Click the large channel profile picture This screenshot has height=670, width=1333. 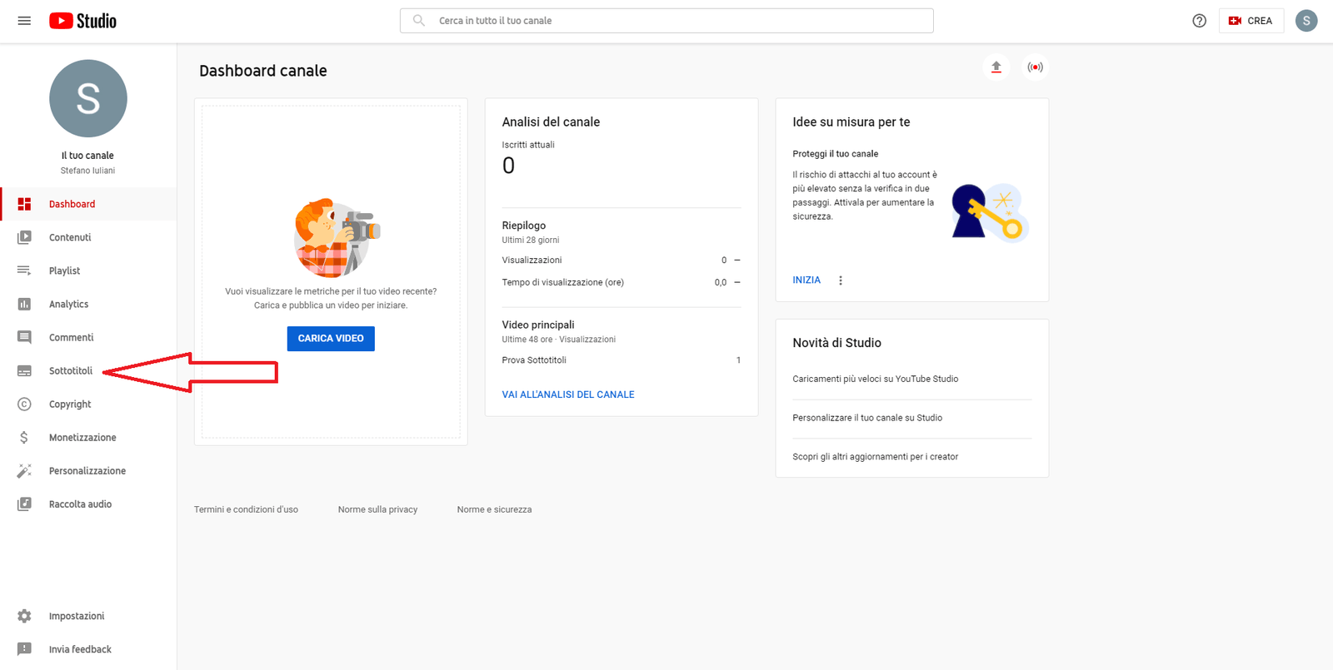pyautogui.click(x=88, y=98)
